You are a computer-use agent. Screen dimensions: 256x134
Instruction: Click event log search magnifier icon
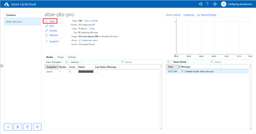click(x=212, y=62)
